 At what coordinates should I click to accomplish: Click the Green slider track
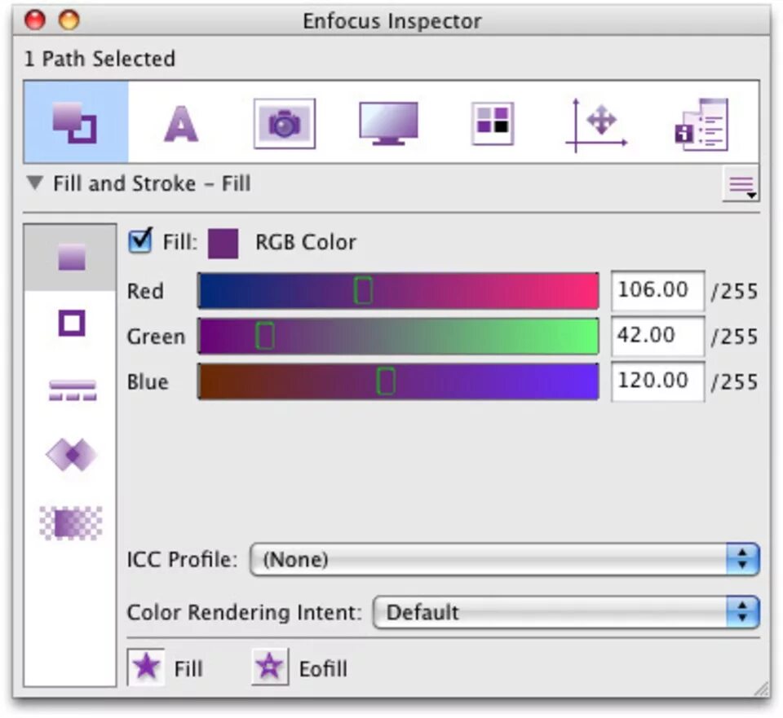tap(399, 337)
